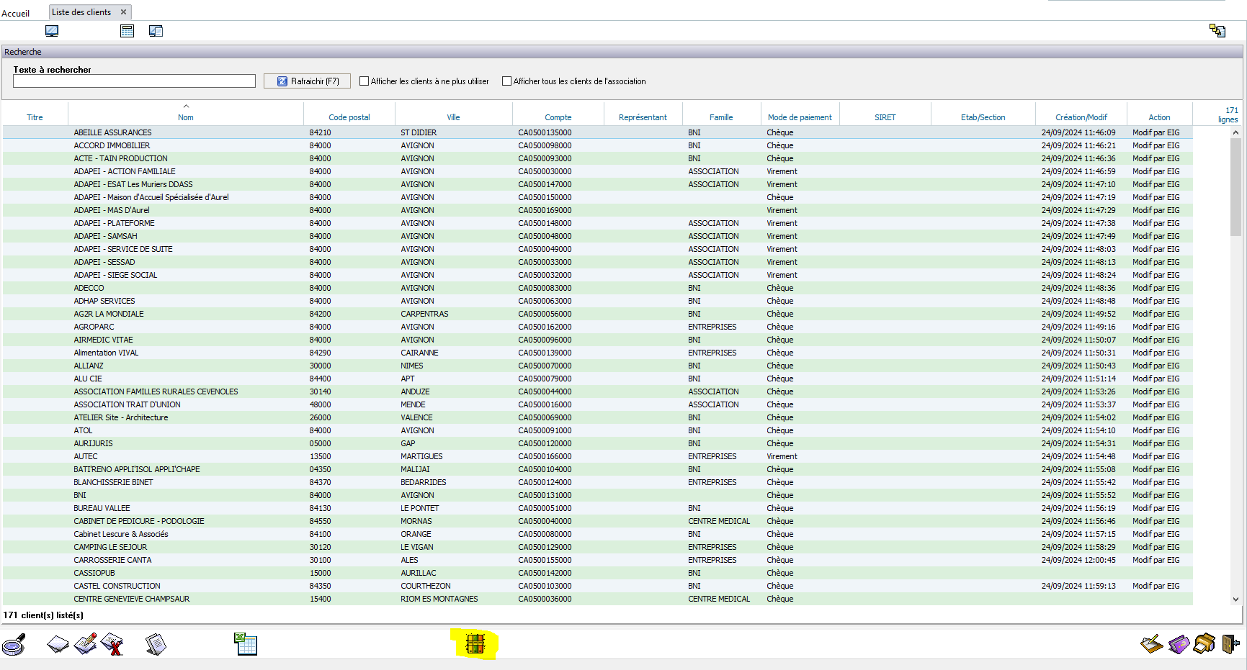Sort by the Titre column header

pyautogui.click(x=35, y=117)
